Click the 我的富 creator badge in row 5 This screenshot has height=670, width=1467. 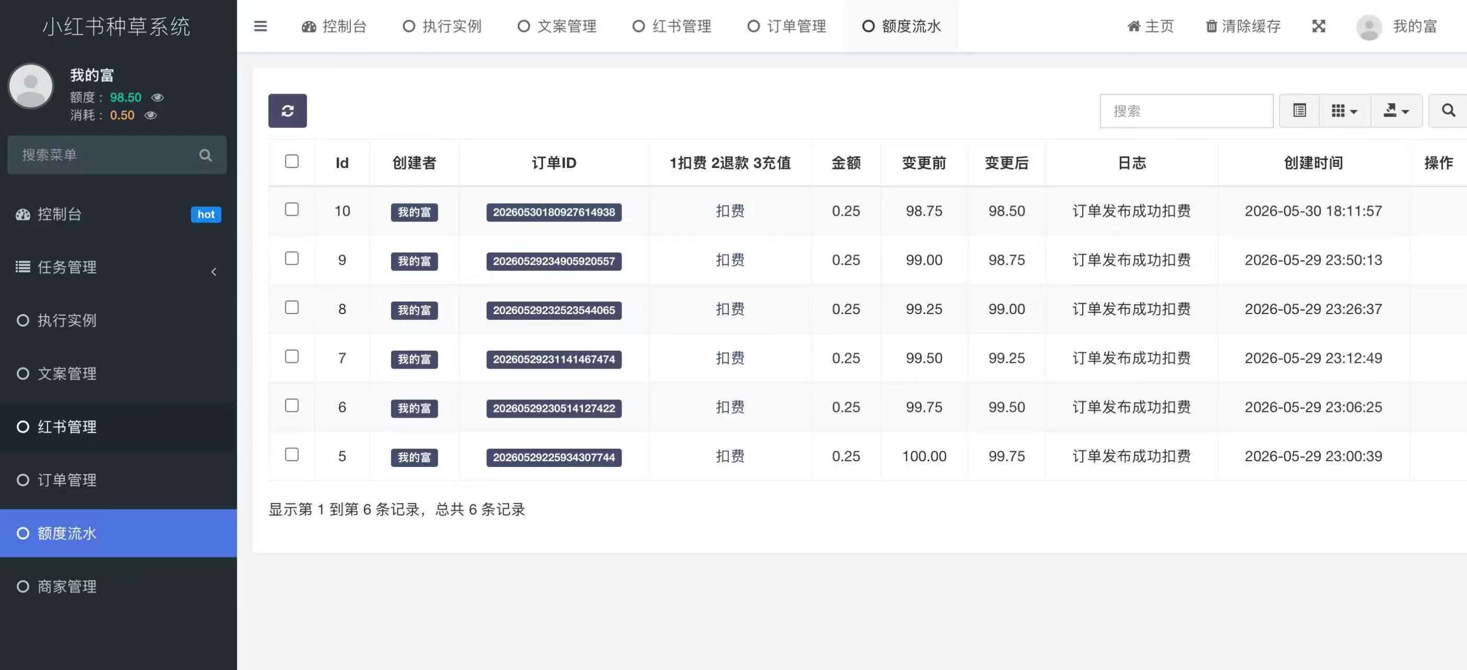[414, 456]
